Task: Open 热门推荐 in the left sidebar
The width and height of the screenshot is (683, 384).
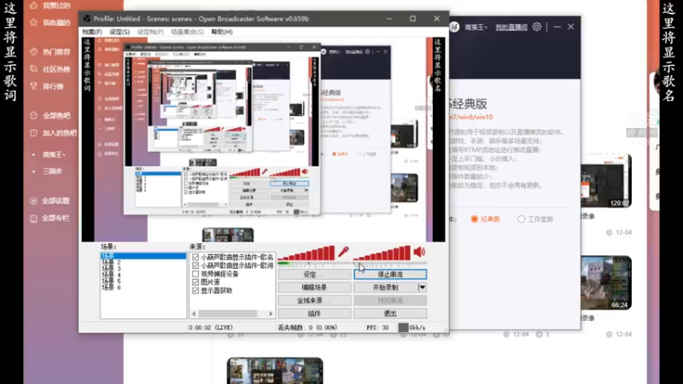Action: 50,52
